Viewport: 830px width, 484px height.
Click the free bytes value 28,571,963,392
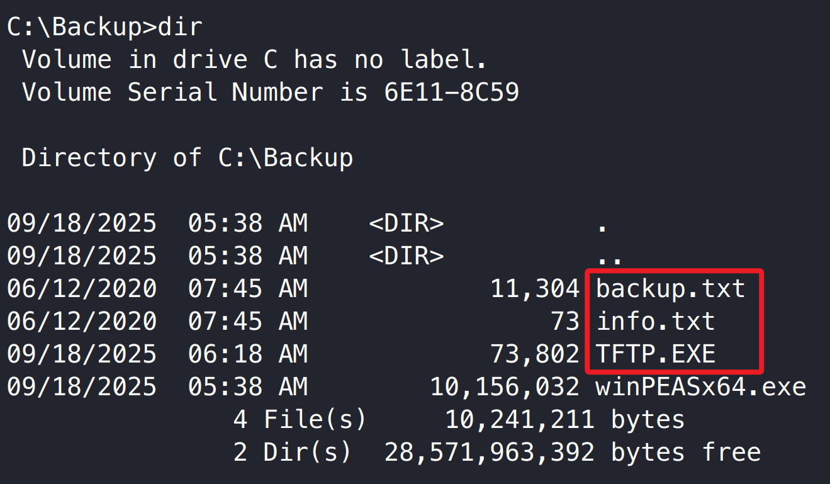coord(490,452)
